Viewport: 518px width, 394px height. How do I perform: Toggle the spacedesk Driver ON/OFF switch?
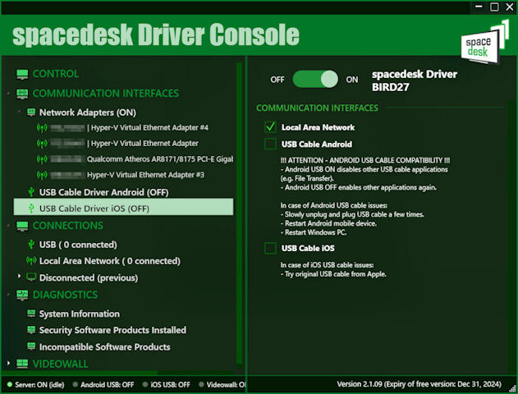pyautogui.click(x=315, y=79)
